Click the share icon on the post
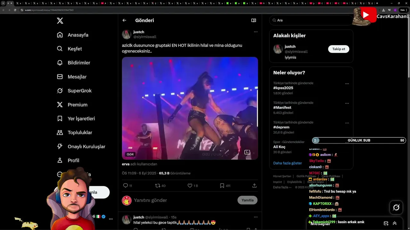The height and width of the screenshot is (230, 410). click(254, 186)
